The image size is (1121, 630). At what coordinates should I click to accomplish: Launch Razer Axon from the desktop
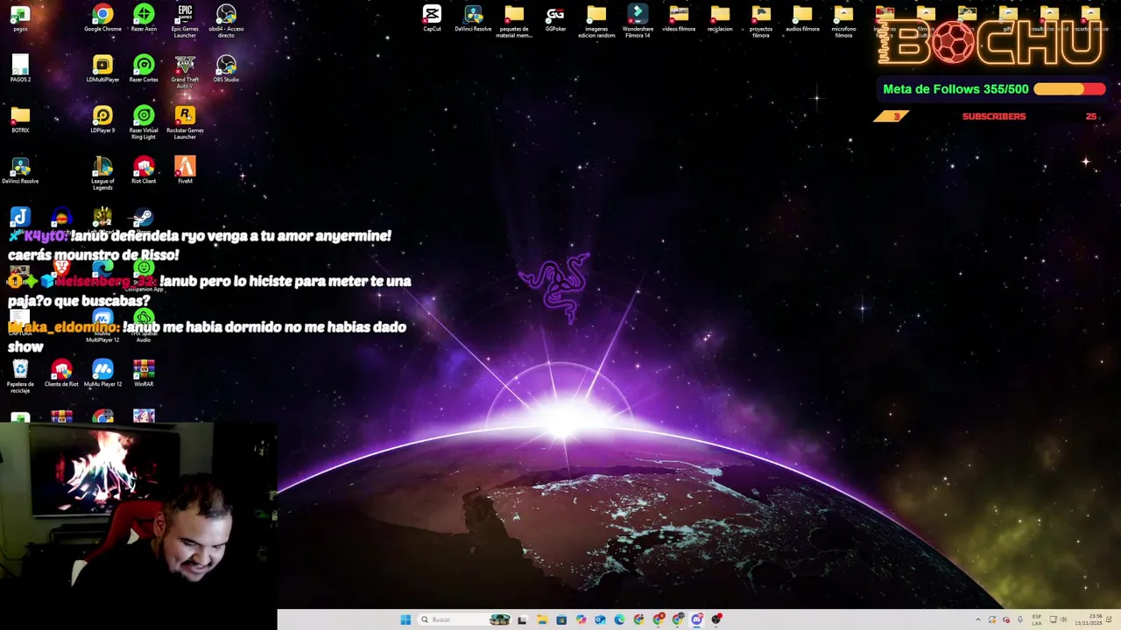click(x=144, y=18)
